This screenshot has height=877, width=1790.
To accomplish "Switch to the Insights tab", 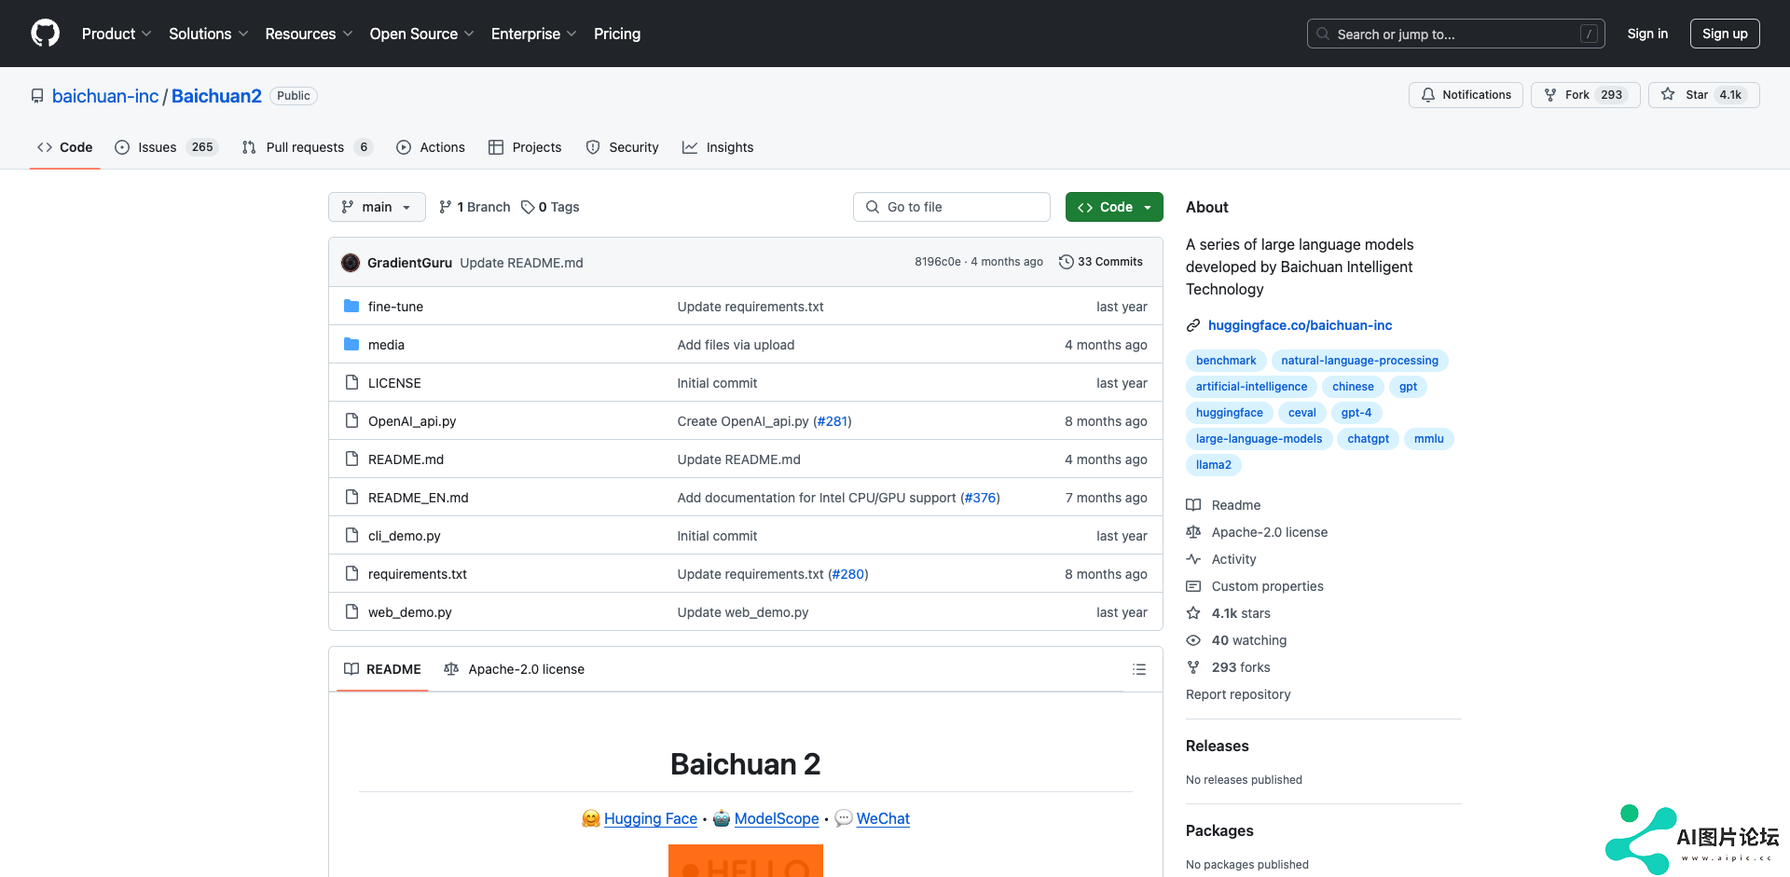I will point(718,147).
